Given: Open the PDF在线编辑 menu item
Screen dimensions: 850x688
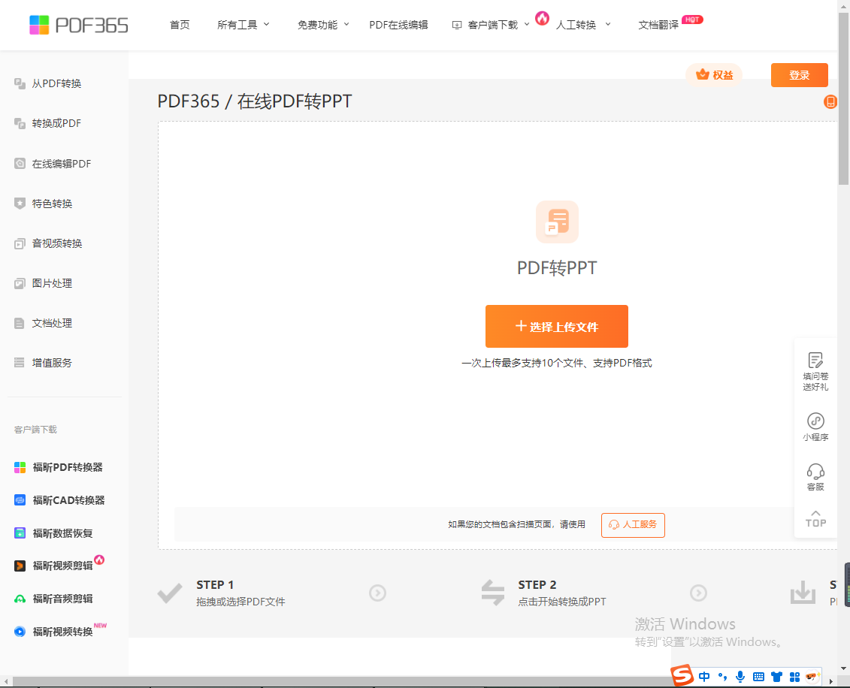Looking at the screenshot, I should click(x=398, y=25).
